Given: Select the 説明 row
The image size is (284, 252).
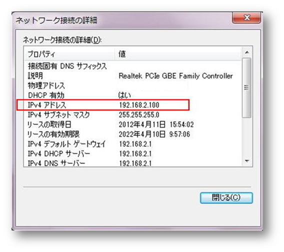Looking at the screenshot, I should [x=133, y=75].
